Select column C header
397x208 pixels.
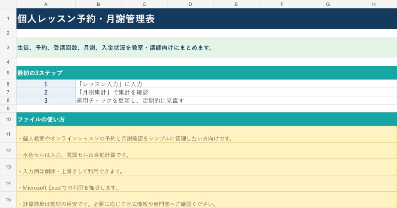[144, 4]
